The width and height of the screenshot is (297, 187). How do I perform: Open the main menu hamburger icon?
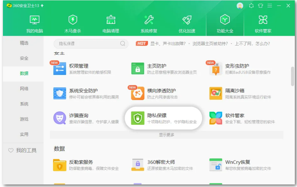[270, 6]
